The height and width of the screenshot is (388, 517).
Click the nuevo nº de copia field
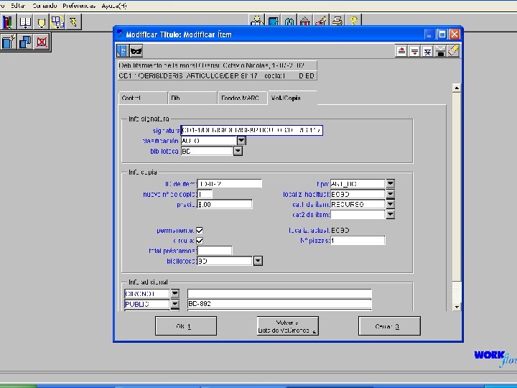[x=205, y=194]
